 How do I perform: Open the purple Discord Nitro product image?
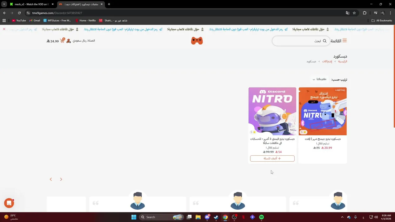[272, 111]
